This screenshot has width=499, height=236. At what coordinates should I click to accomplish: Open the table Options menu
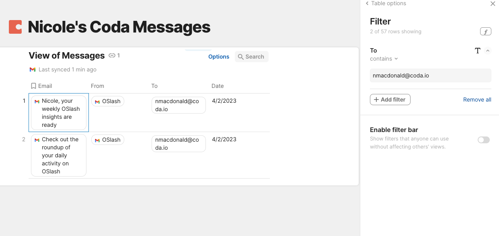(x=219, y=57)
